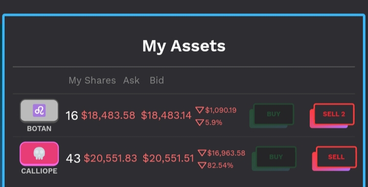
Task: Click CALLIOPE's bid price $20,551.51
Action: [x=168, y=158]
